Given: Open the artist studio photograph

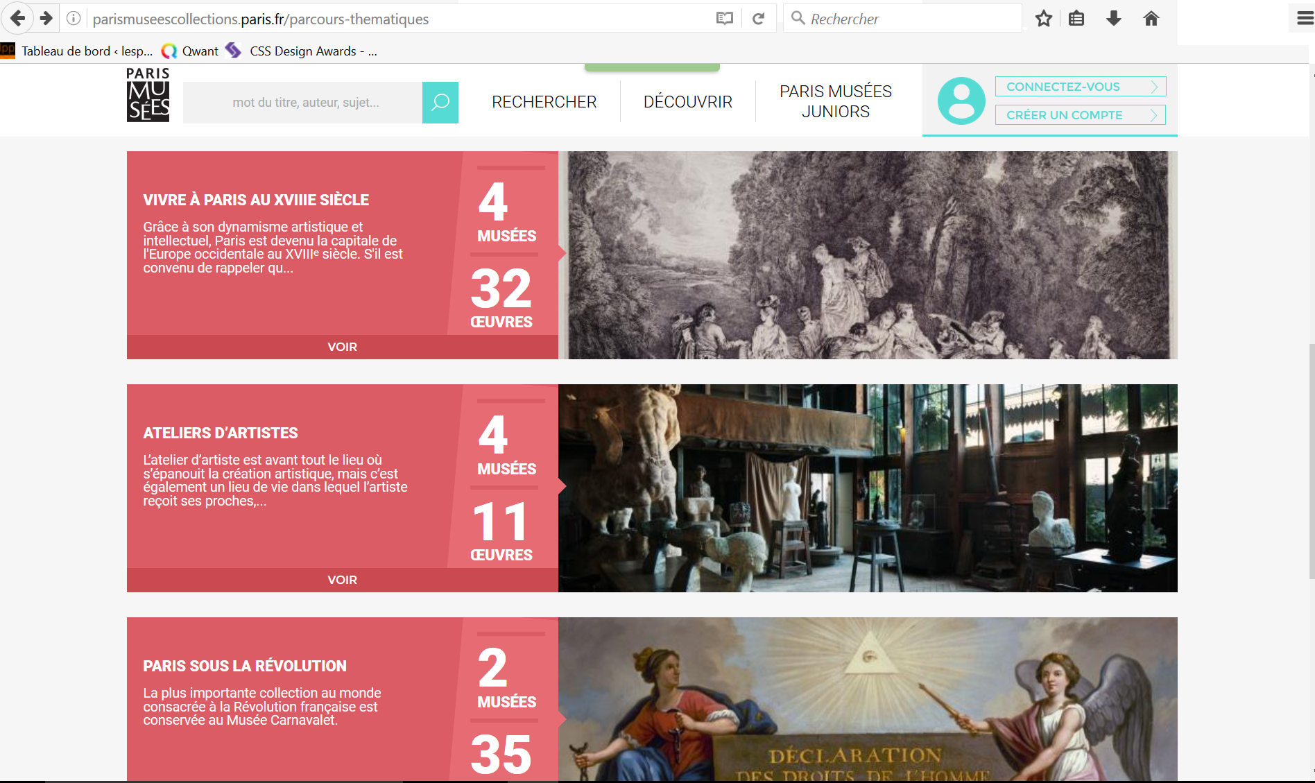Looking at the screenshot, I should [x=868, y=488].
